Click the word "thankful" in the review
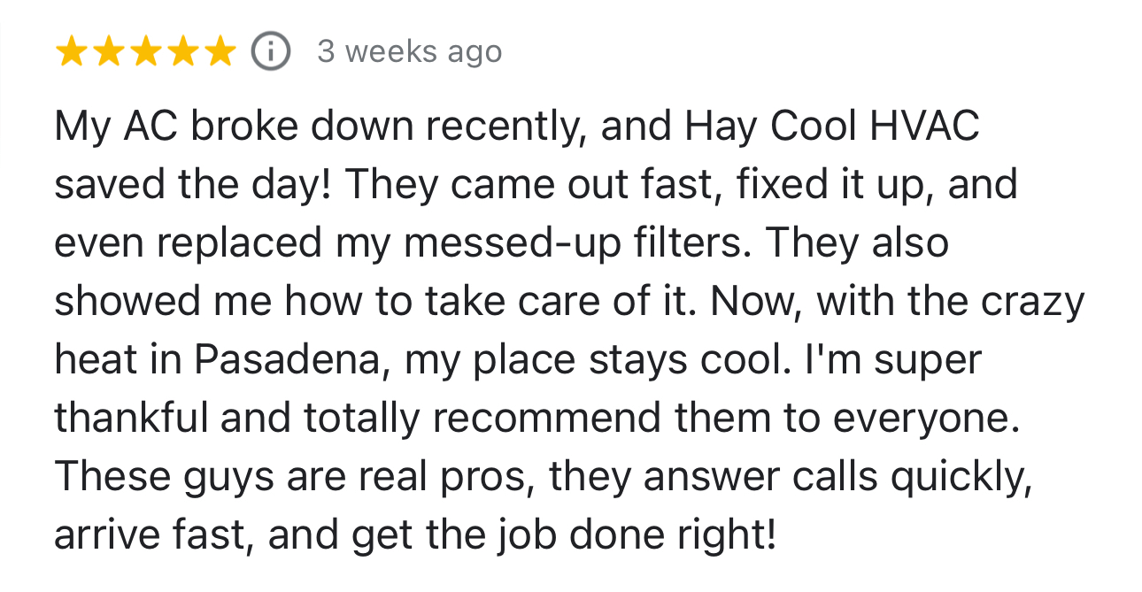1142x592 pixels. pyautogui.click(x=131, y=419)
